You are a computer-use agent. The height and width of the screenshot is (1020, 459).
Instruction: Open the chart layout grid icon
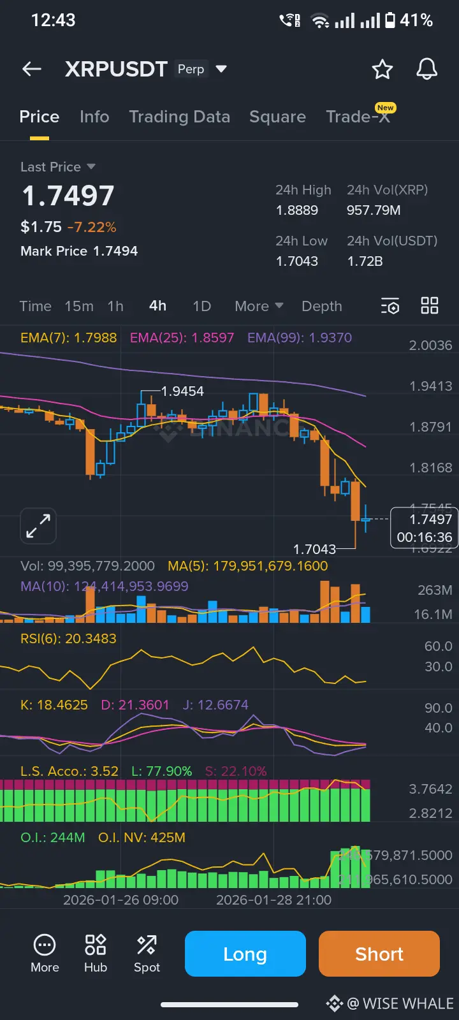click(x=430, y=306)
